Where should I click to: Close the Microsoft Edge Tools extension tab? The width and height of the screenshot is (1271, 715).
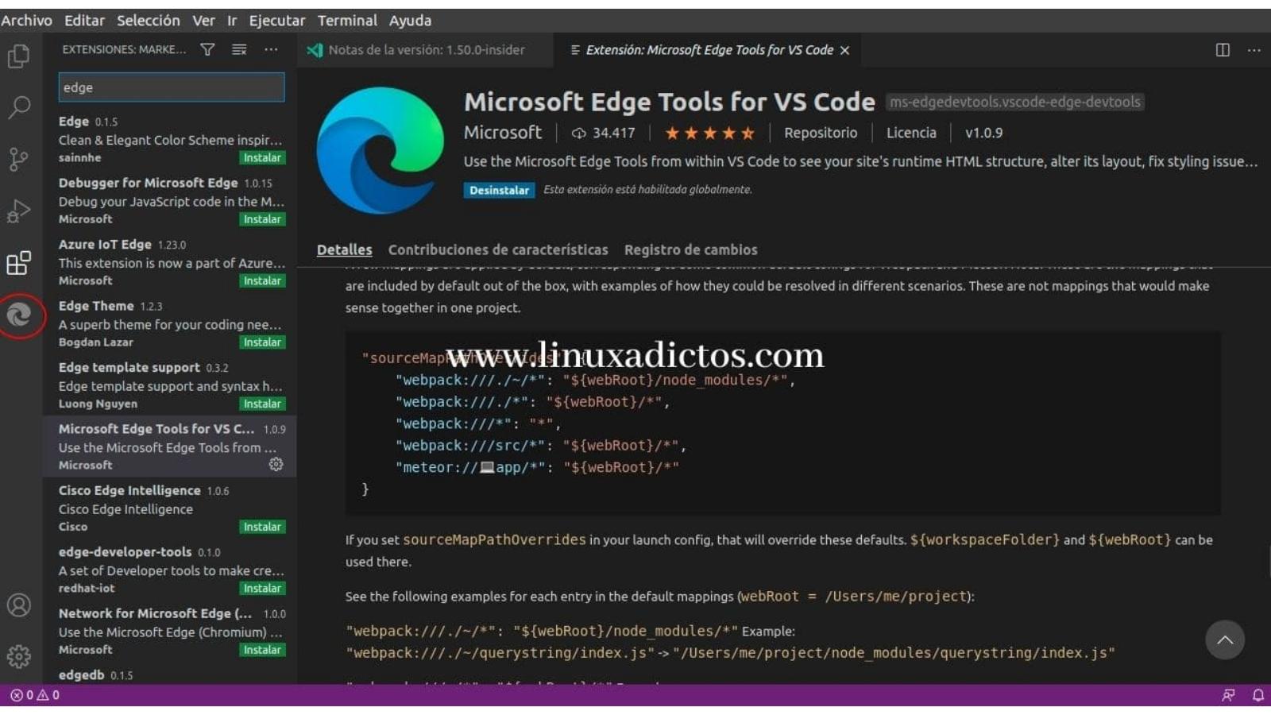coord(845,50)
